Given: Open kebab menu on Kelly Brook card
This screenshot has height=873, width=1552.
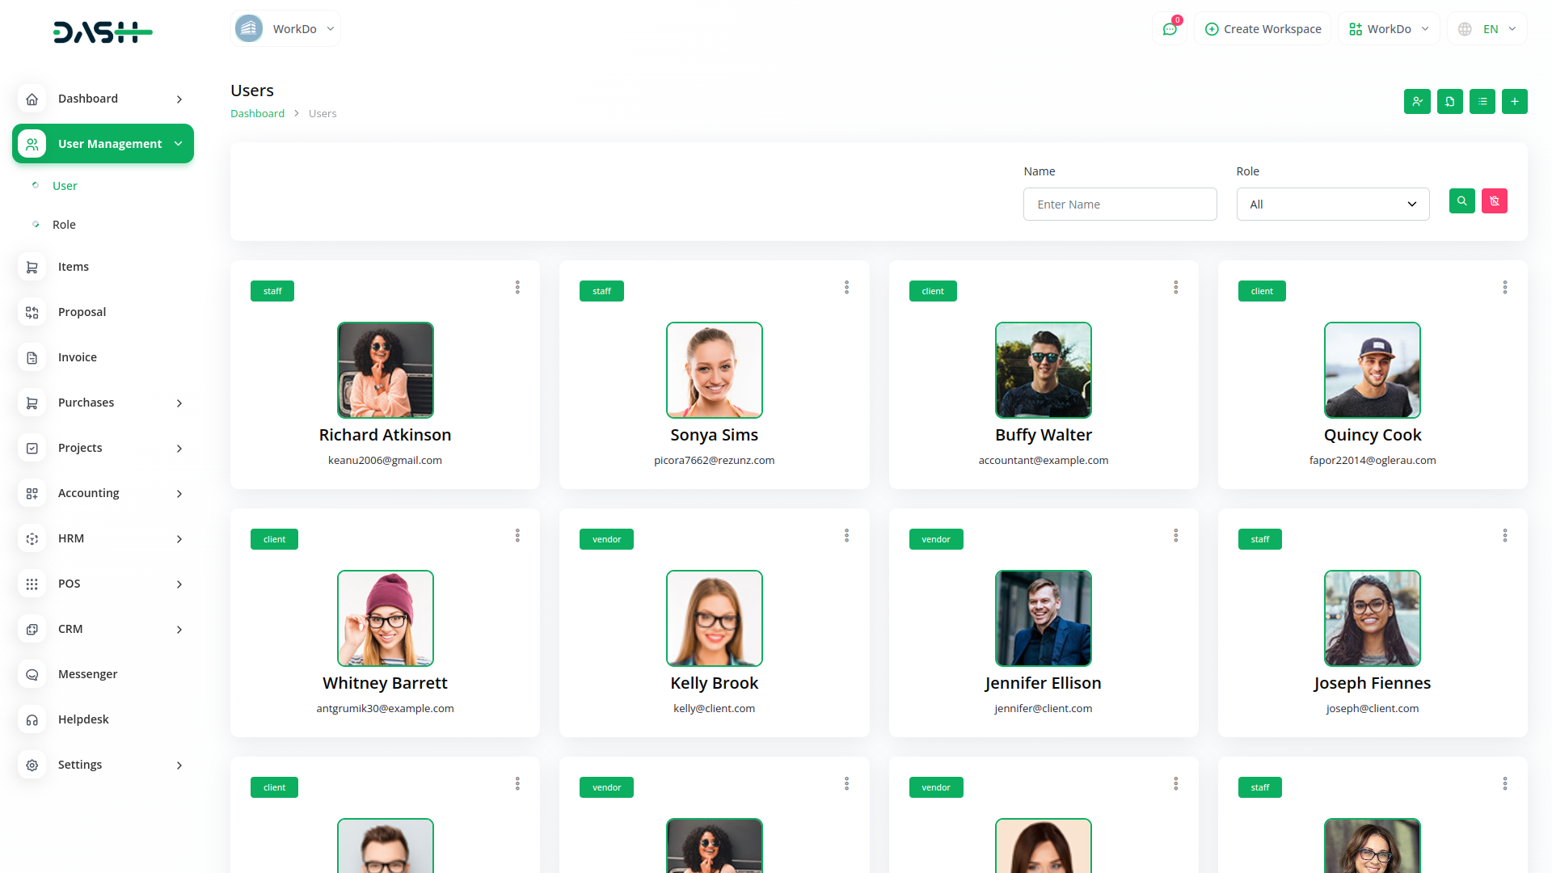Looking at the screenshot, I should [x=846, y=535].
